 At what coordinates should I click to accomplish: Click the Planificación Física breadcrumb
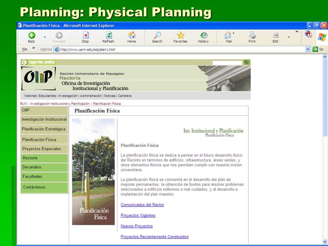[x=107, y=104]
